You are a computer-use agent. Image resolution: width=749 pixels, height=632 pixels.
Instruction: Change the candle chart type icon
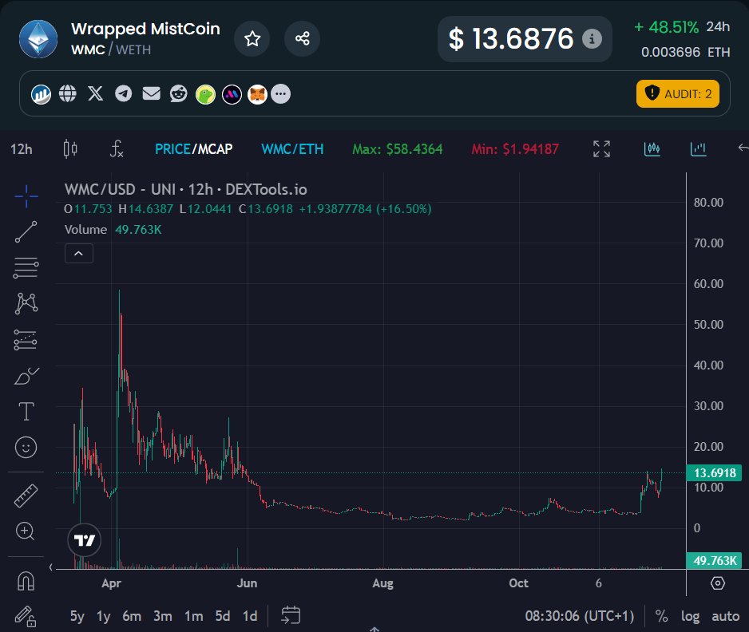(70, 149)
